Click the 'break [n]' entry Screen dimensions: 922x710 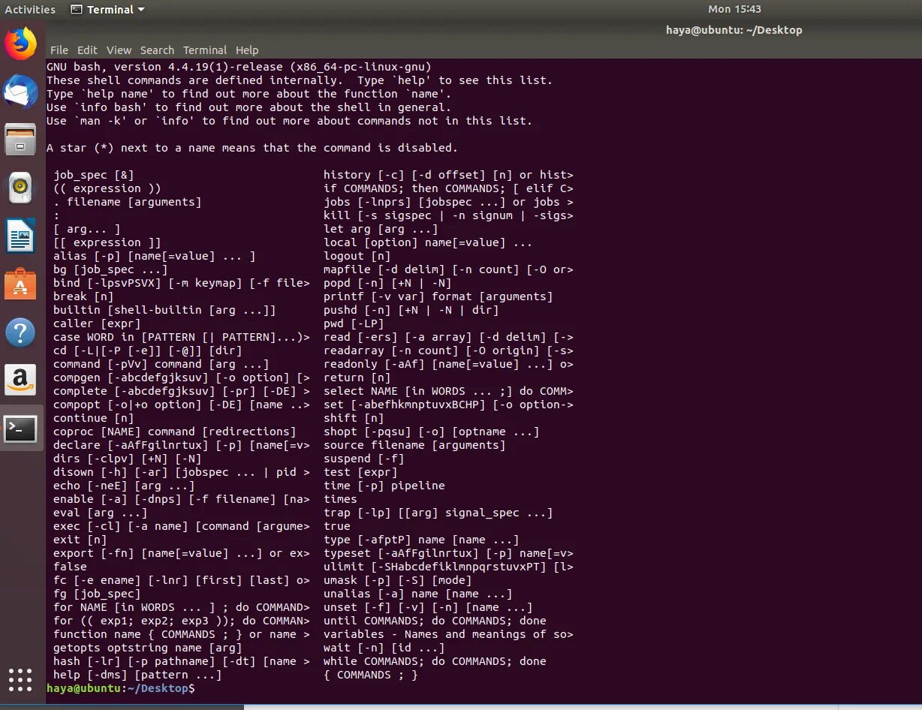click(83, 296)
